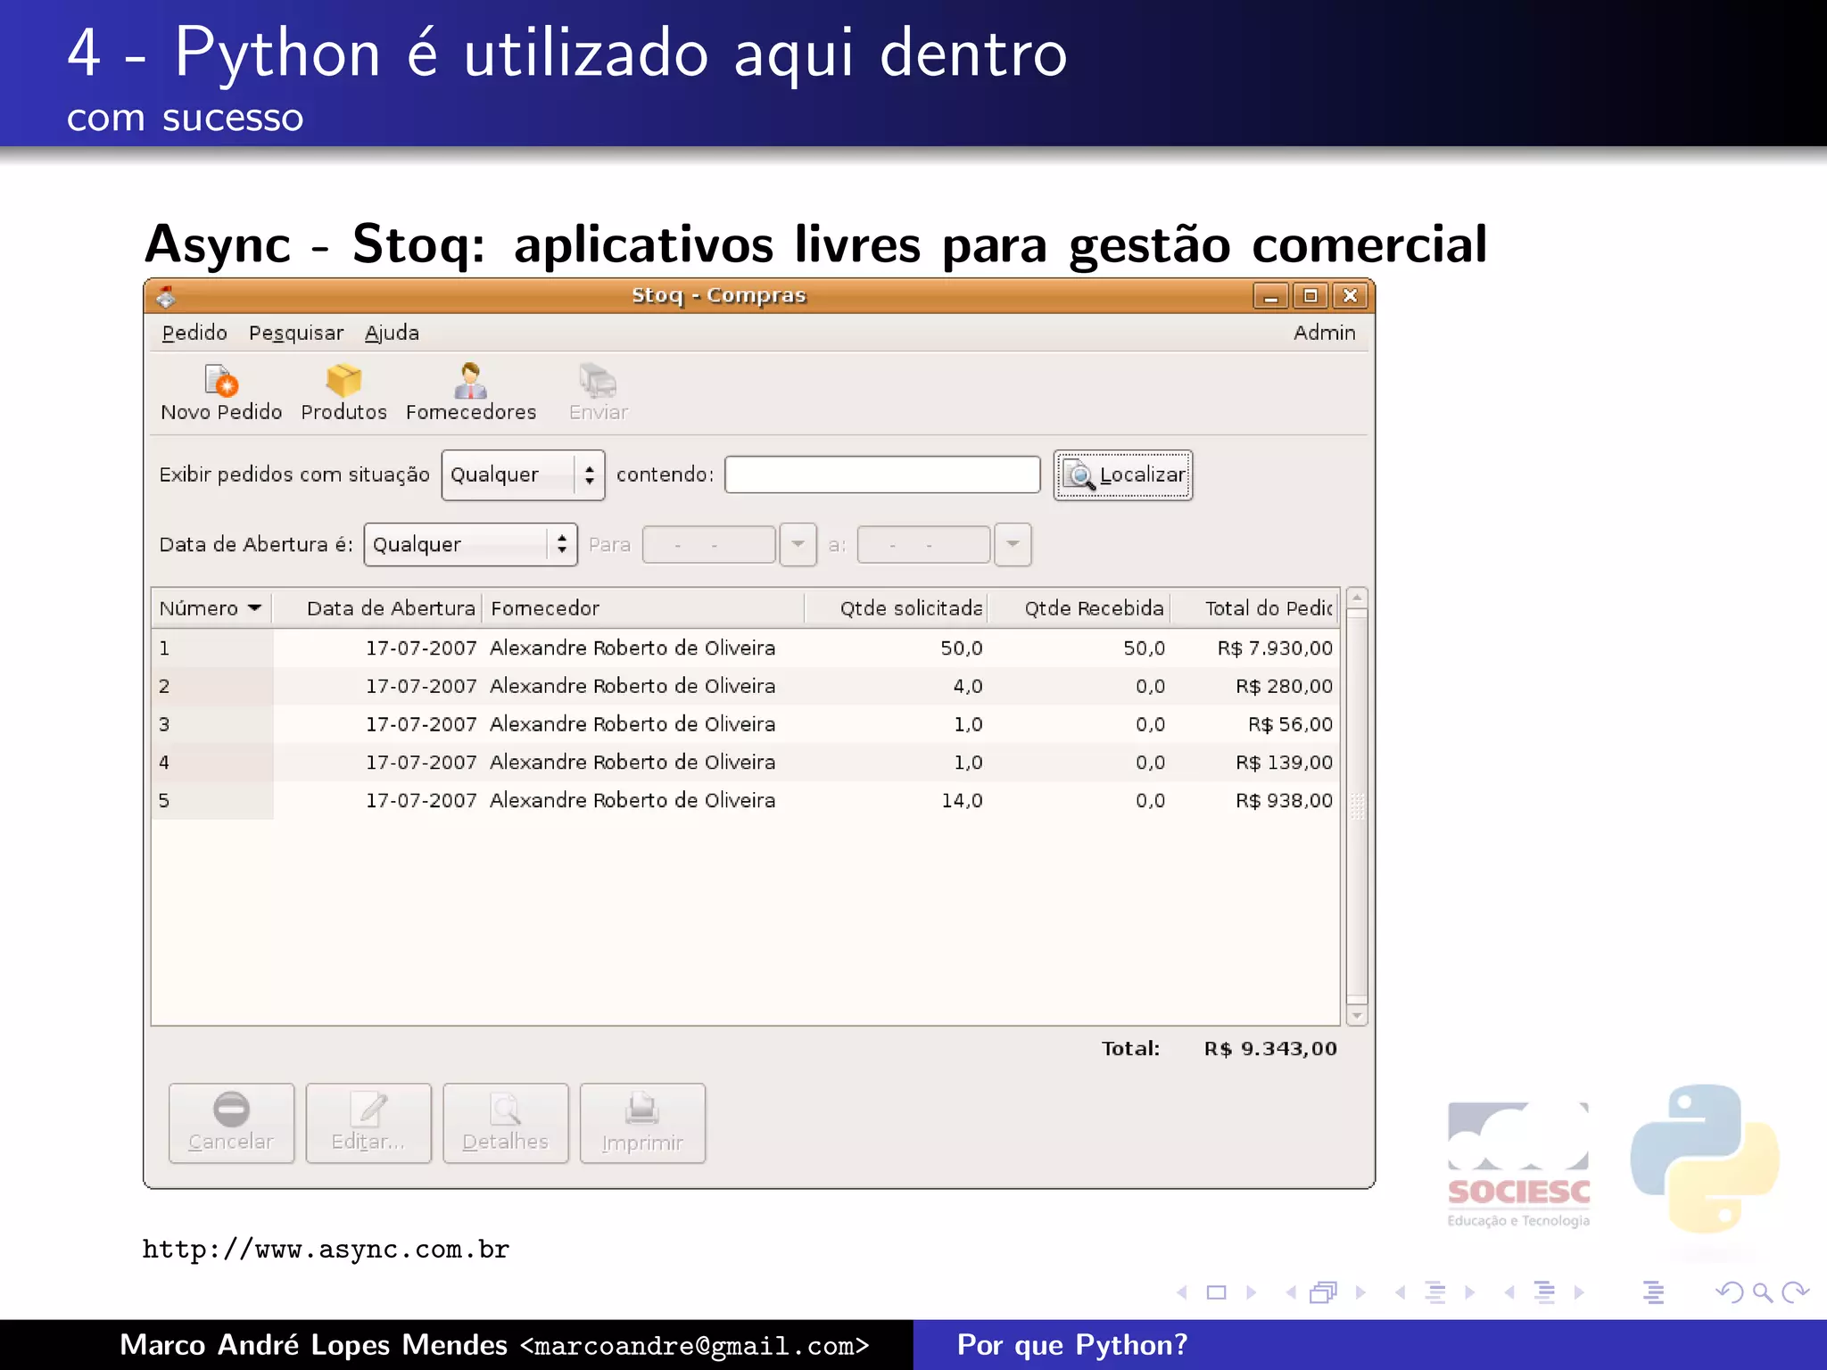Click the Editar... button

[x=368, y=1123]
